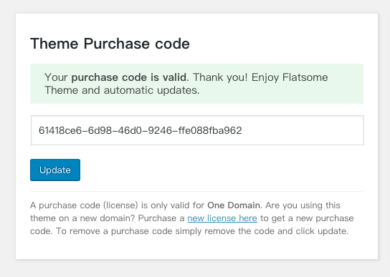Click blank white space right of Update button

coord(222,170)
